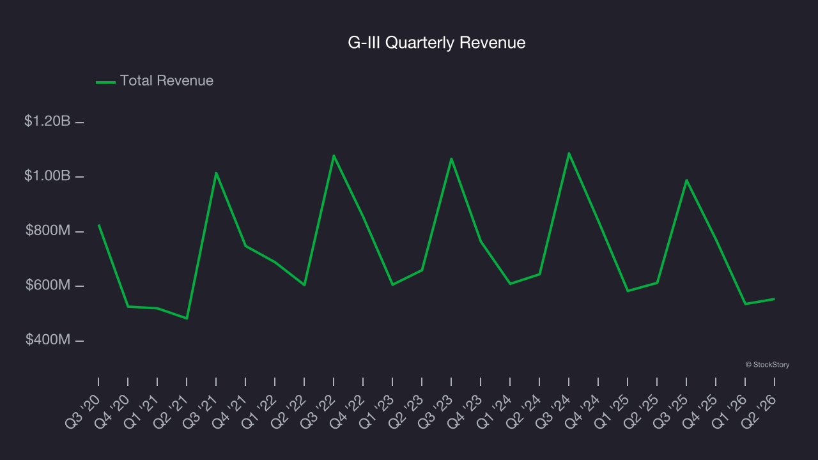This screenshot has width=818, height=460.
Task: Click the "Q2 '24" x-axis label
Action: (x=525, y=412)
